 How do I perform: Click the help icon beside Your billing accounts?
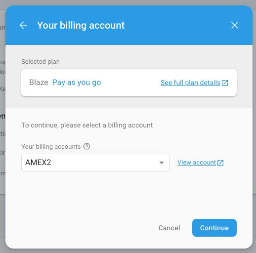86,146
